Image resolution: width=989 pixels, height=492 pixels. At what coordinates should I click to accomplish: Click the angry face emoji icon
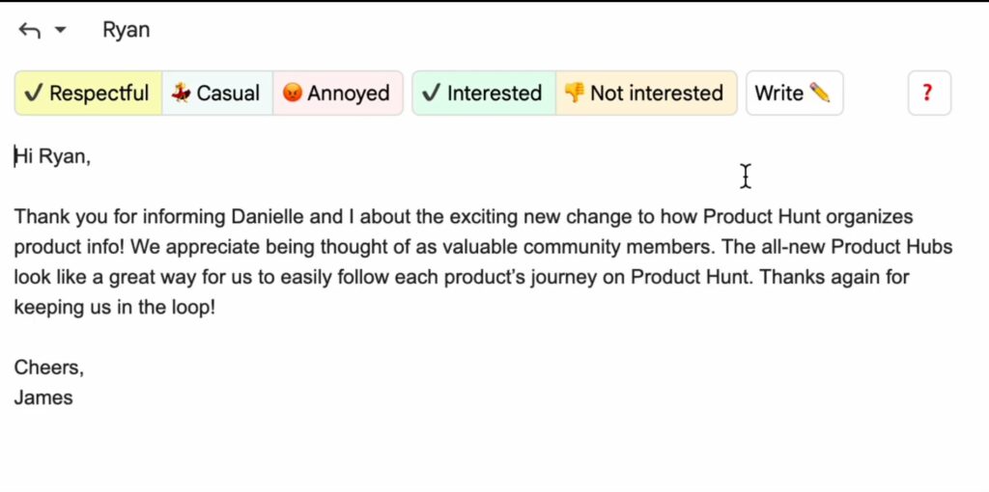(292, 94)
